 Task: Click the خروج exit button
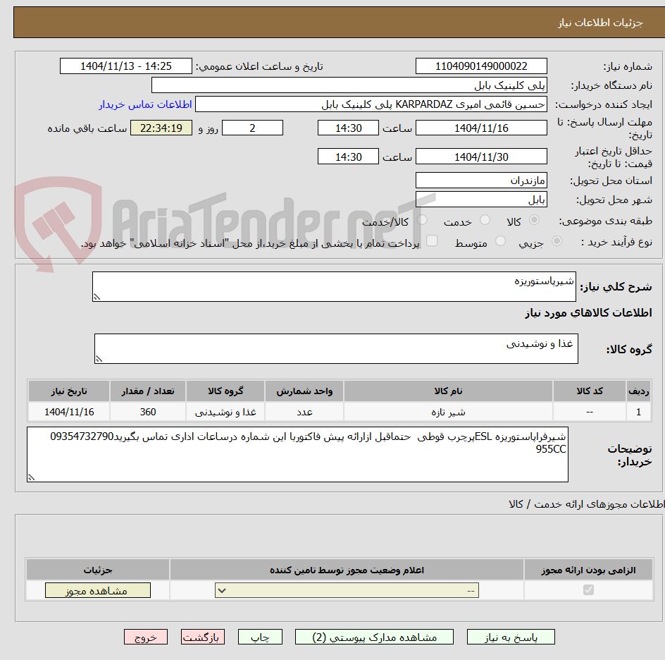[145, 637]
